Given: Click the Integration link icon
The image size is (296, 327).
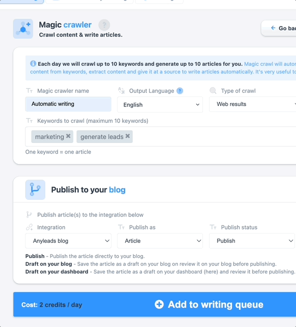Looking at the screenshot, I should pos(29,227).
